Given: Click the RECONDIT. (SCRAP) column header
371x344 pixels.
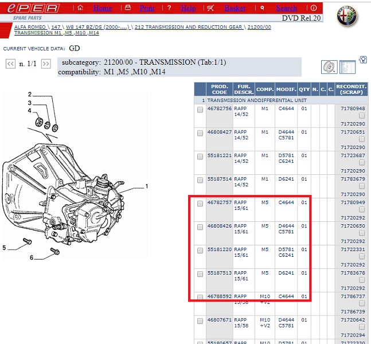Looking at the screenshot, I should pyautogui.click(x=352, y=89).
